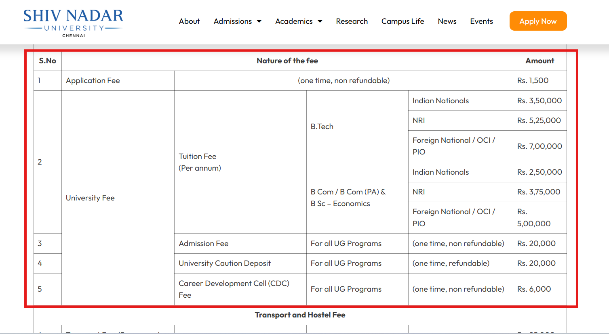This screenshot has height=334, width=609.
Task: Select the Application Fee table cell
Action: point(93,80)
